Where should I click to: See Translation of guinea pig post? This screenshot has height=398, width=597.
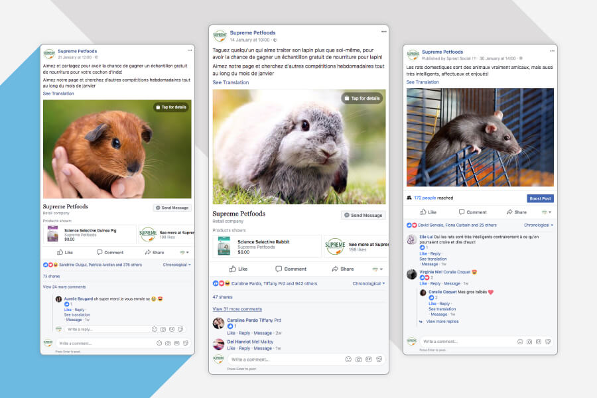point(58,94)
